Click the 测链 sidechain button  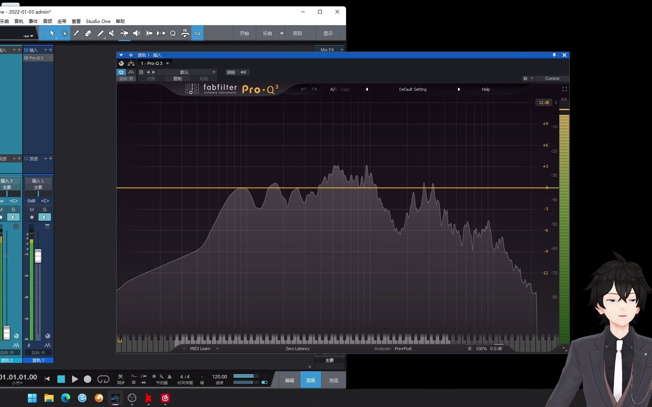pos(231,72)
